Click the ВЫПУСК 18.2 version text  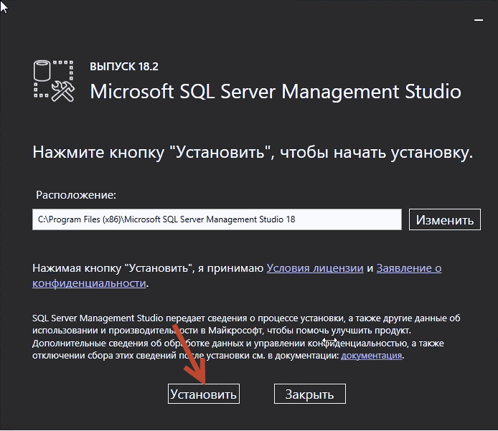point(124,66)
